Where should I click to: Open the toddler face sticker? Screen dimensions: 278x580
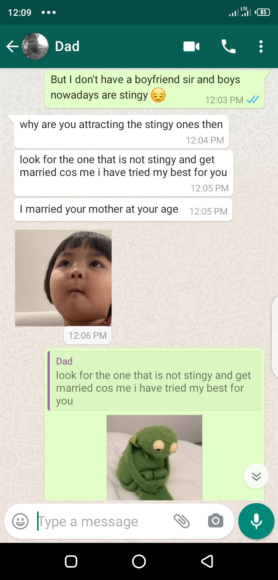pyautogui.click(x=63, y=278)
